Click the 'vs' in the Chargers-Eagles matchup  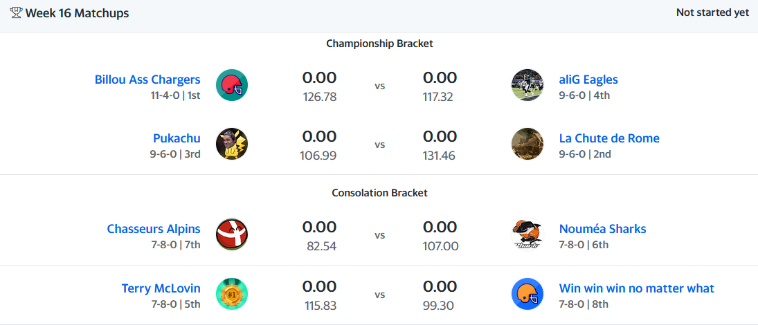[380, 86]
